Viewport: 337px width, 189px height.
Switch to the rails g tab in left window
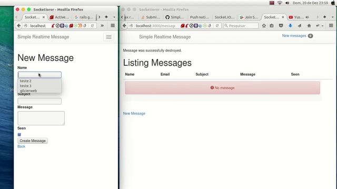84,17
